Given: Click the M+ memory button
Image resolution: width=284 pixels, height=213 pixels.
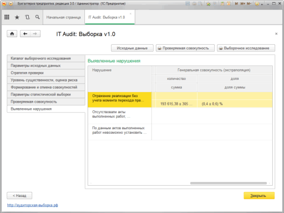Looking at the screenshot, I should pyautogui.click(x=242, y=3).
